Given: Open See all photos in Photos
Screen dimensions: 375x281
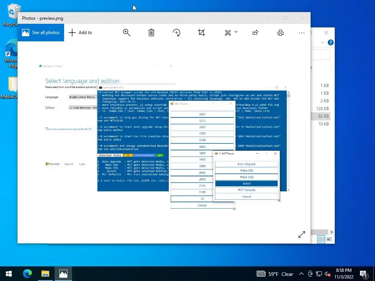Looking at the screenshot, I should pyautogui.click(x=41, y=33).
